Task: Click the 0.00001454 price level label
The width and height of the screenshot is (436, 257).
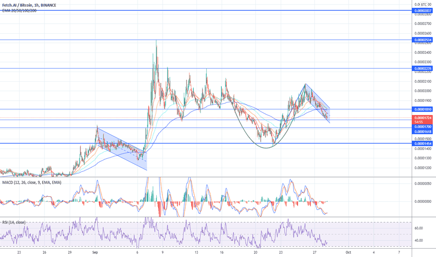Action: (422, 143)
